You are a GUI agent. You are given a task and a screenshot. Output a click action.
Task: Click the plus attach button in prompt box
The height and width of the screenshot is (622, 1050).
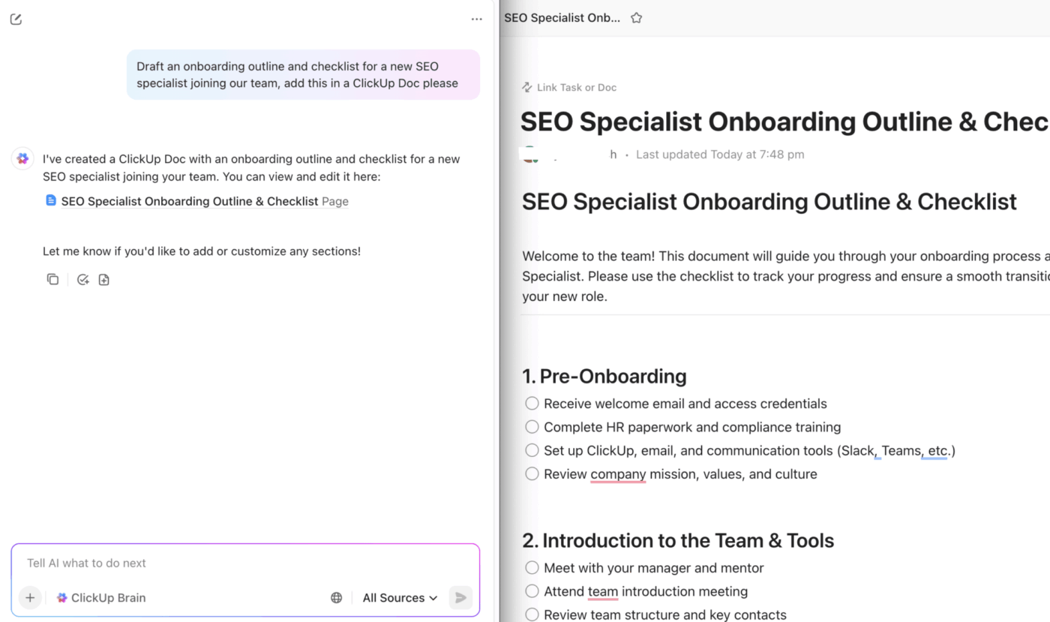coord(30,598)
